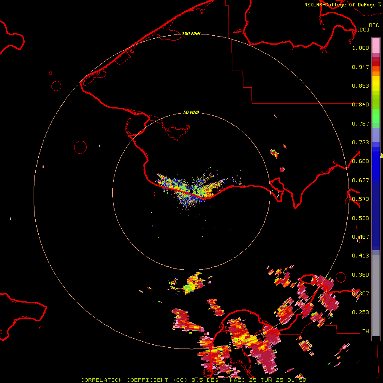This screenshot has height=383, width=383.
Task: Select the 0.520 scale value
Action: 360,218
